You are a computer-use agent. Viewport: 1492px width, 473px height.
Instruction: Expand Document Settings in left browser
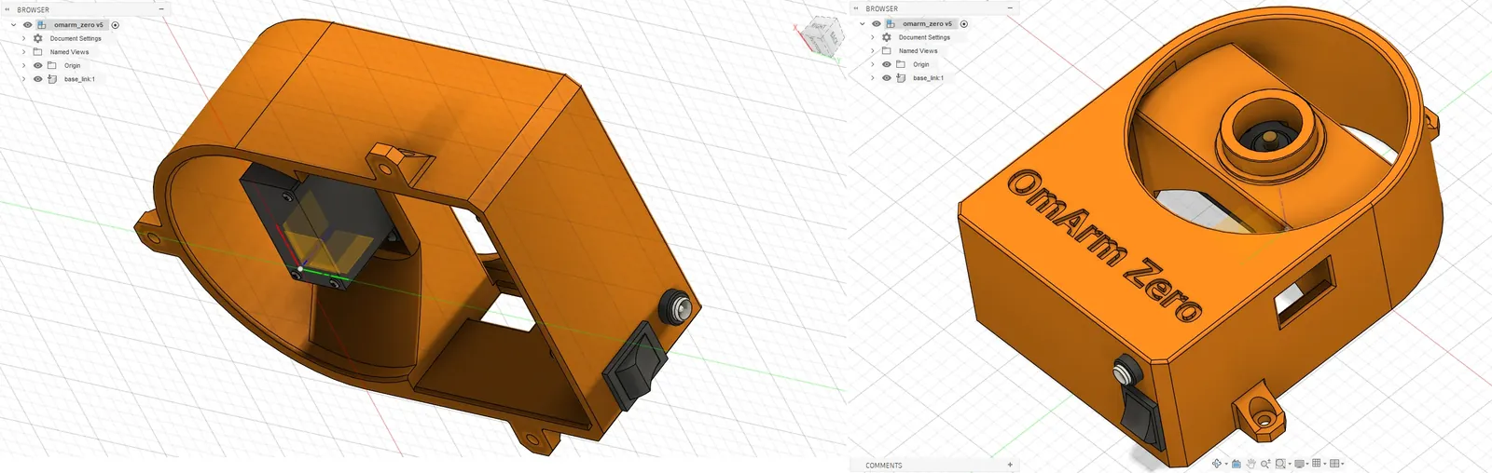(x=23, y=38)
